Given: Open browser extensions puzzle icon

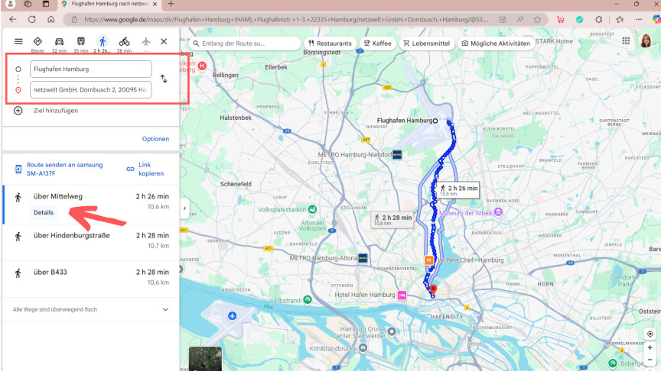Looking at the screenshot, I should pos(599,19).
